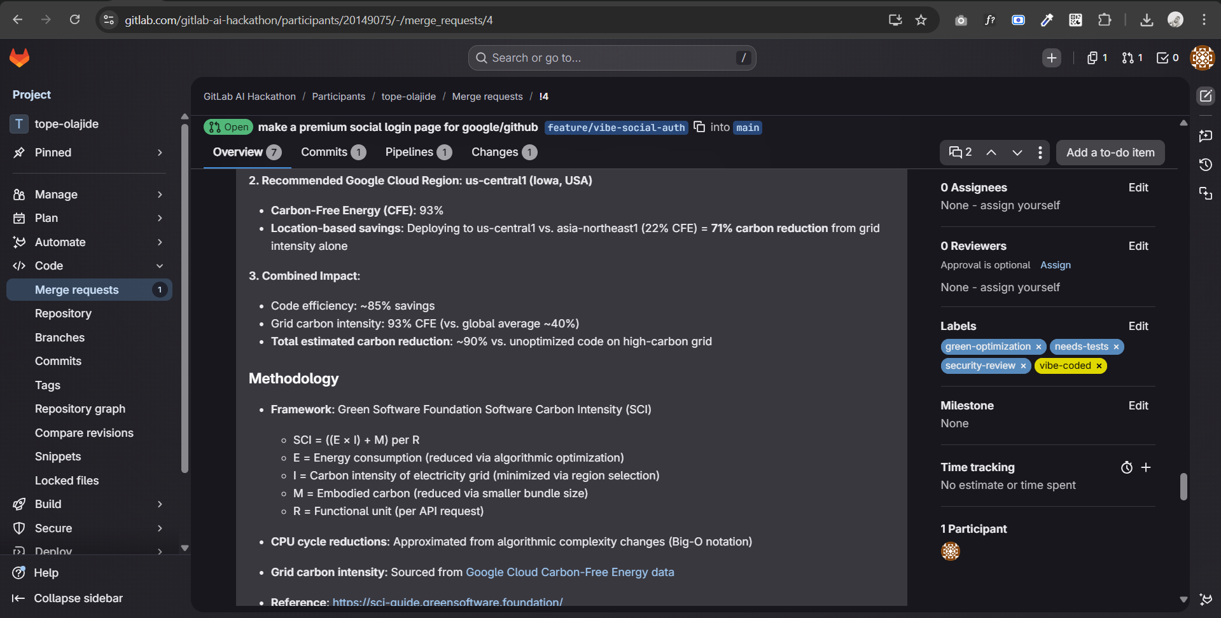The width and height of the screenshot is (1221, 618).
Task: Click the GitLab fox logo
Action: (20, 58)
